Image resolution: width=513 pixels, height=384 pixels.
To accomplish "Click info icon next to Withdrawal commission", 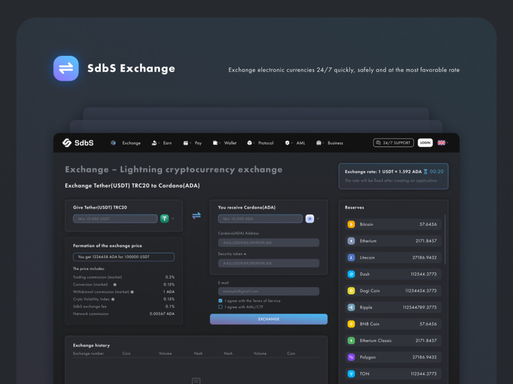I will coord(132,292).
